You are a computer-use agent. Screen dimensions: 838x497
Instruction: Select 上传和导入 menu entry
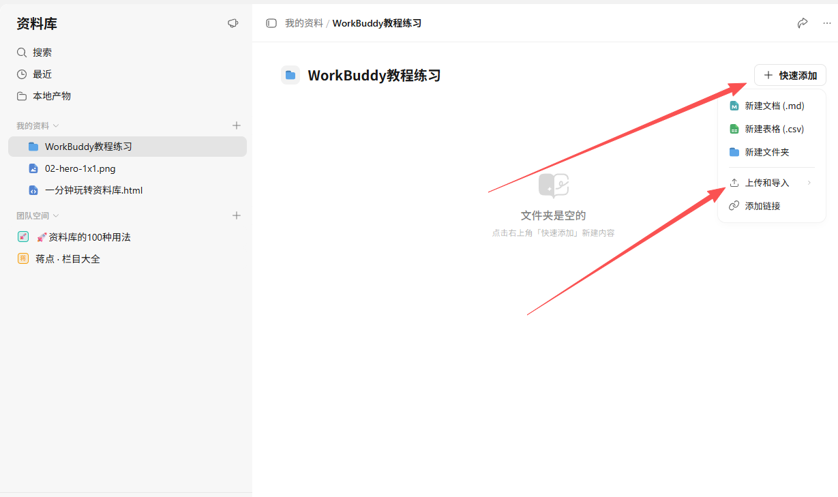(772, 183)
